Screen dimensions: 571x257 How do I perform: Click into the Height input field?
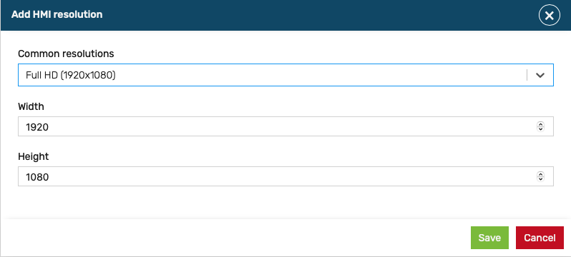point(286,176)
